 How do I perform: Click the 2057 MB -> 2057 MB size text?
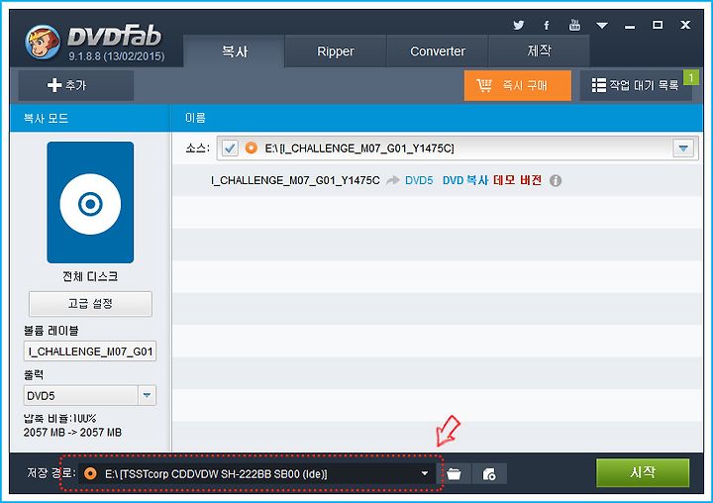pyautogui.click(x=72, y=433)
